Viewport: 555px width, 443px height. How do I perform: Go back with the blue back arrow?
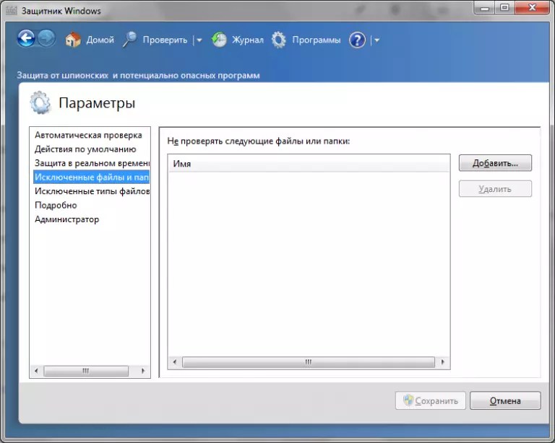(x=26, y=38)
